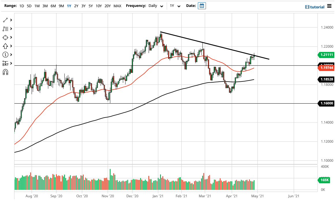The height and width of the screenshot is (201, 336).
Task: Toggle the magnet snap tool
Action: click(5, 72)
